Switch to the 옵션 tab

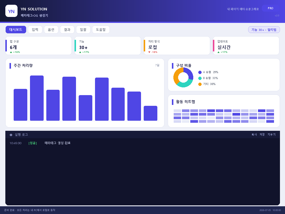coord(51,30)
